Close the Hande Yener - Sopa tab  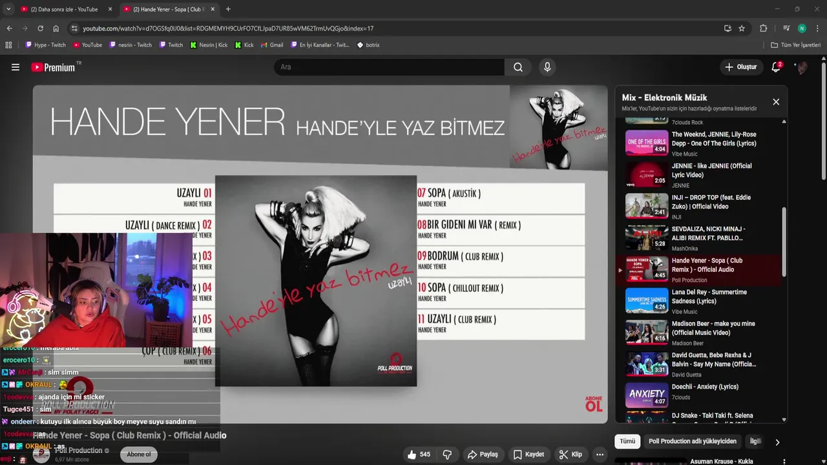[213, 9]
